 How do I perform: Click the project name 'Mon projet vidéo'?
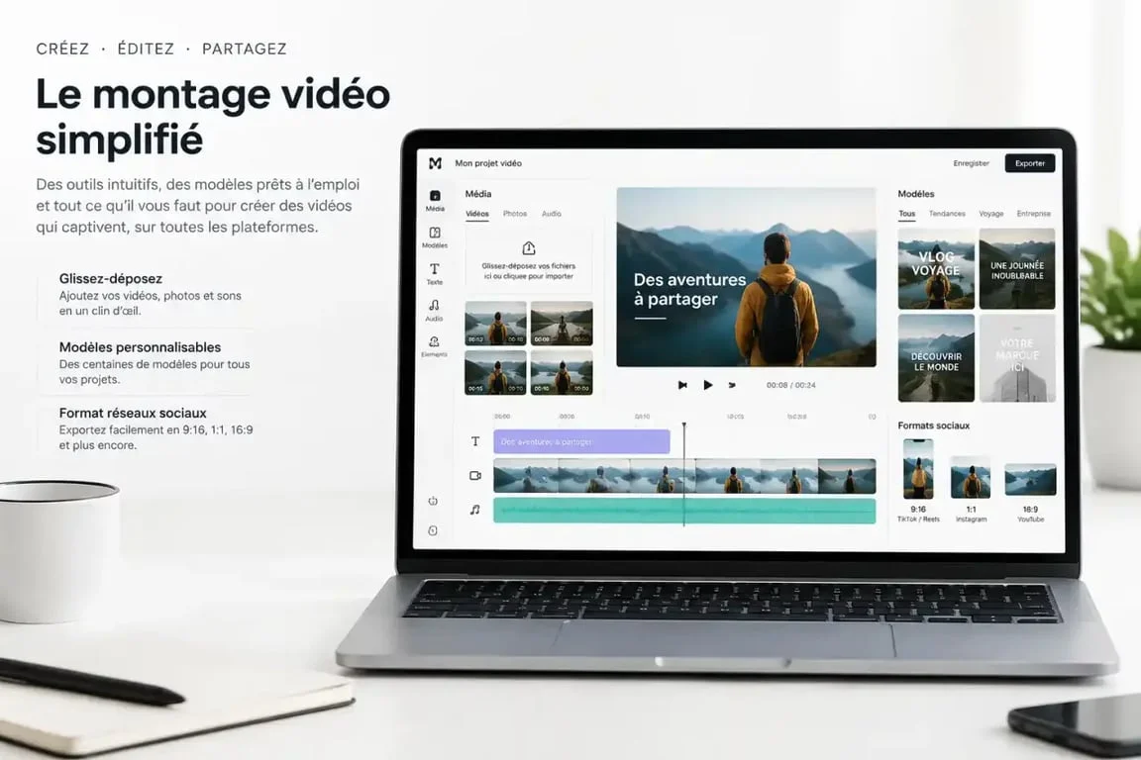[x=488, y=163]
